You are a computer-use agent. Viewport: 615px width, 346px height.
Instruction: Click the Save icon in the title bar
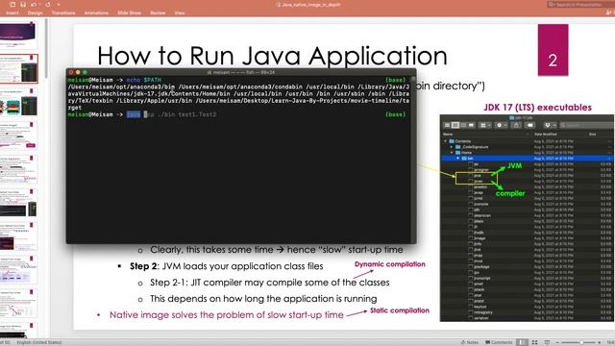[x=23, y=5]
